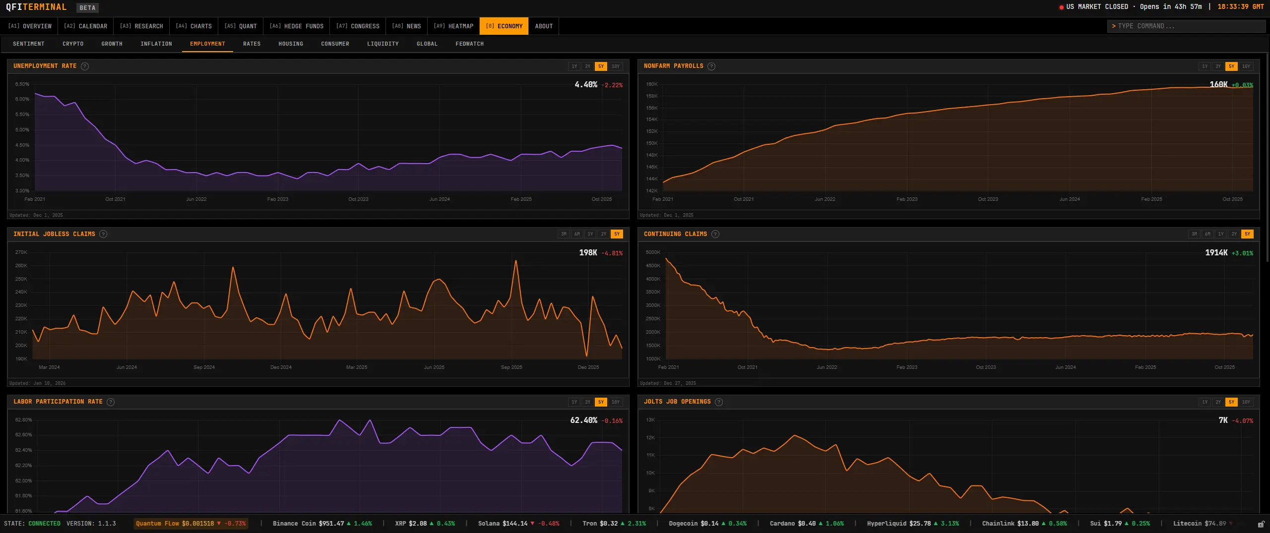
Task: Click help icon next to Unemployment Rate
Action: [85, 66]
